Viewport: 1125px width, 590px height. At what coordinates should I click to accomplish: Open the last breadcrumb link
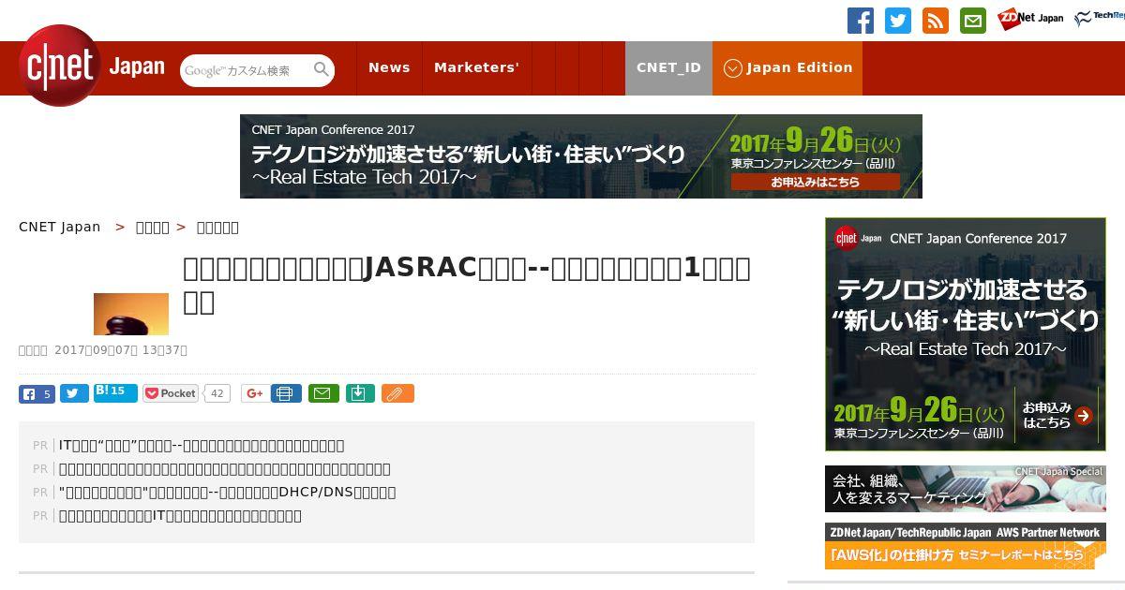217,227
